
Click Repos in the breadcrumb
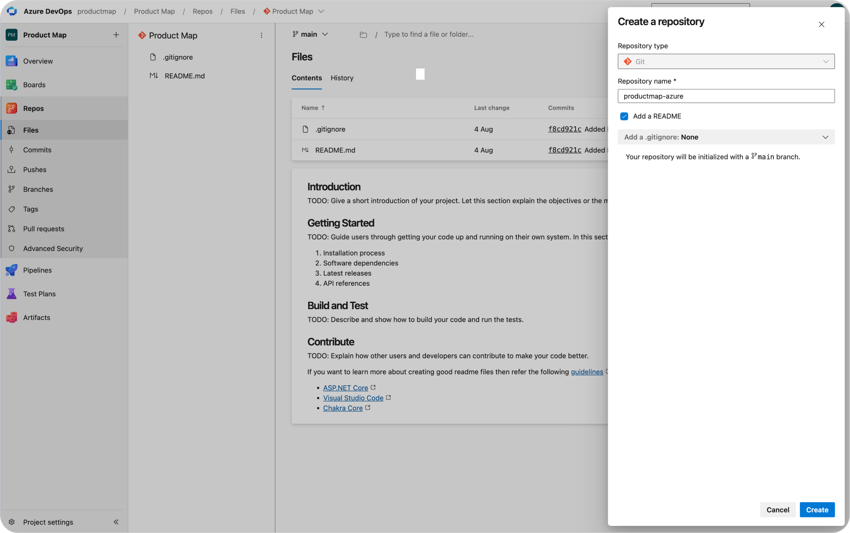[x=202, y=11]
